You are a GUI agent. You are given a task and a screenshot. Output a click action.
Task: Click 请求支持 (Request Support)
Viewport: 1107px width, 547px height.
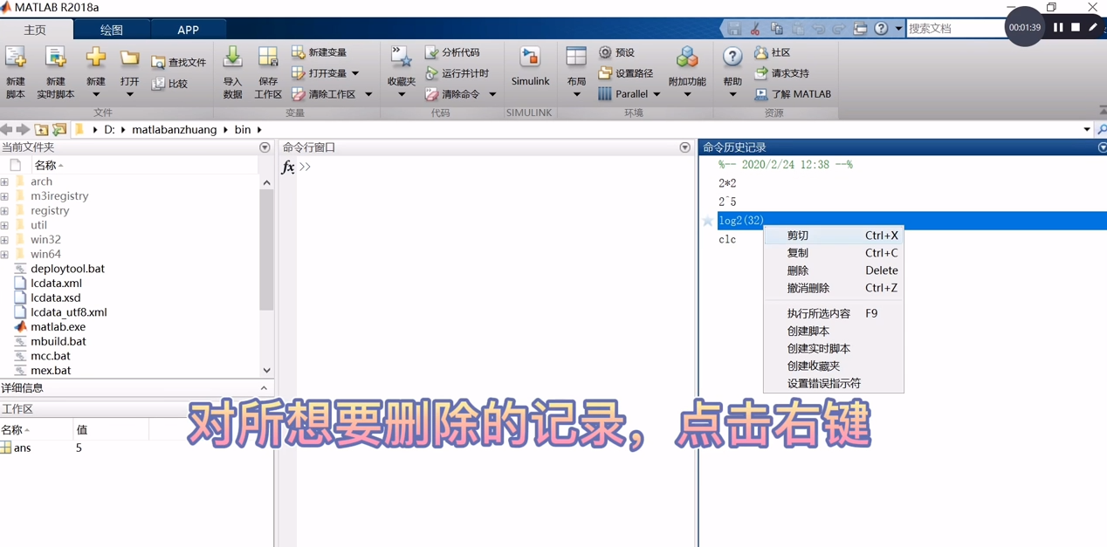point(782,73)
